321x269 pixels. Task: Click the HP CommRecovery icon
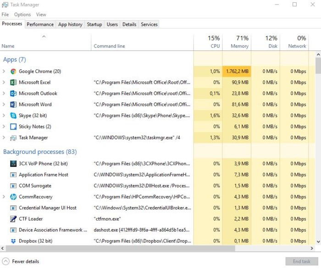(13, 197)
